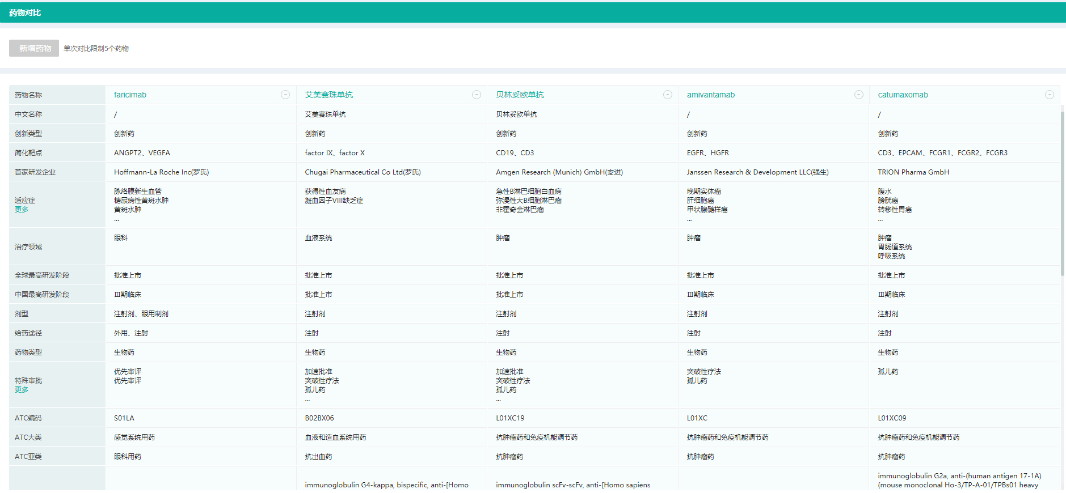Click the vertical scrollbar on the table
Viewport: 1066px width, 493px height.
1063,193
